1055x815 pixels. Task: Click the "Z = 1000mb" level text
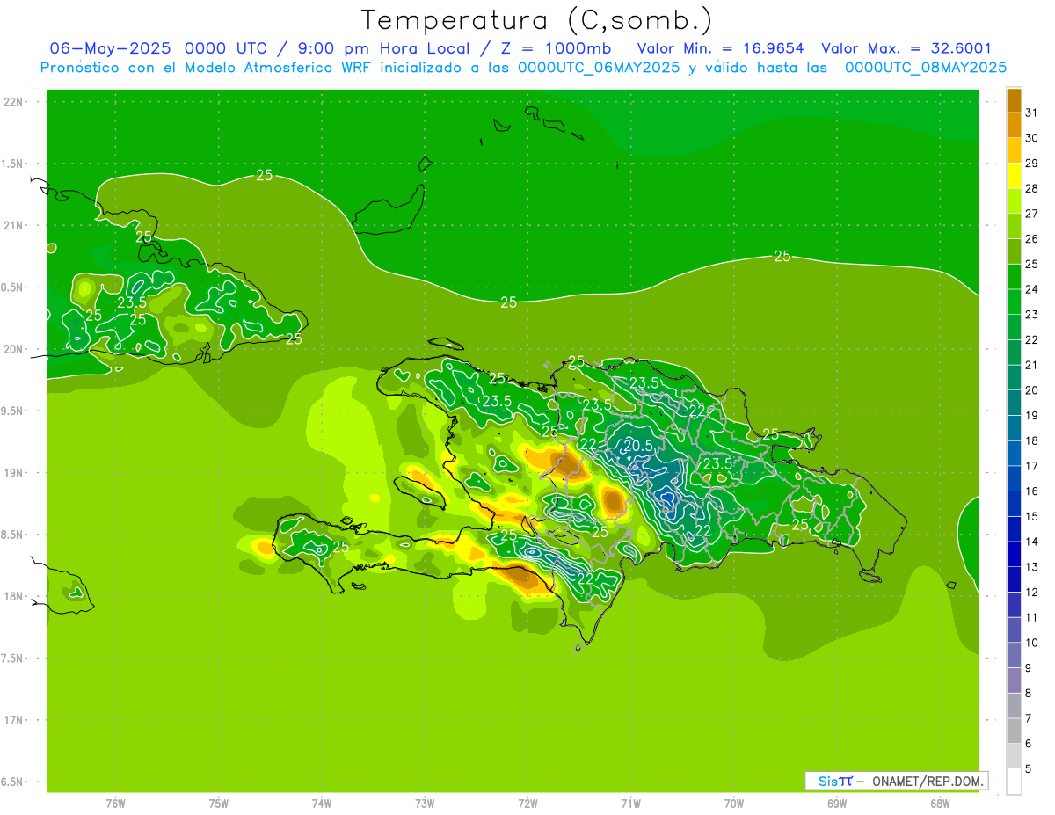pyautogui.click(x=556, y=48)
